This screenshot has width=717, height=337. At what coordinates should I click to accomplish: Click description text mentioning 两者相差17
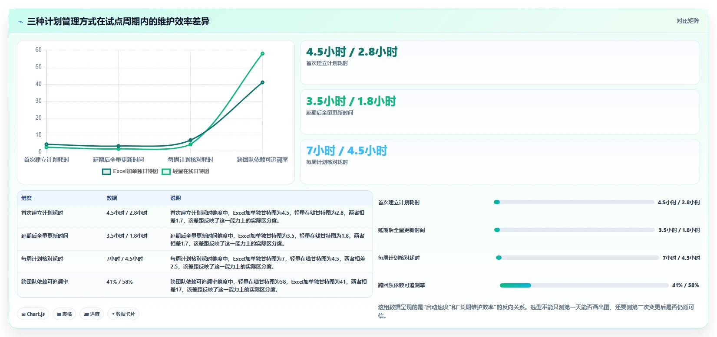pyautogui.click(x=268, y=286)
